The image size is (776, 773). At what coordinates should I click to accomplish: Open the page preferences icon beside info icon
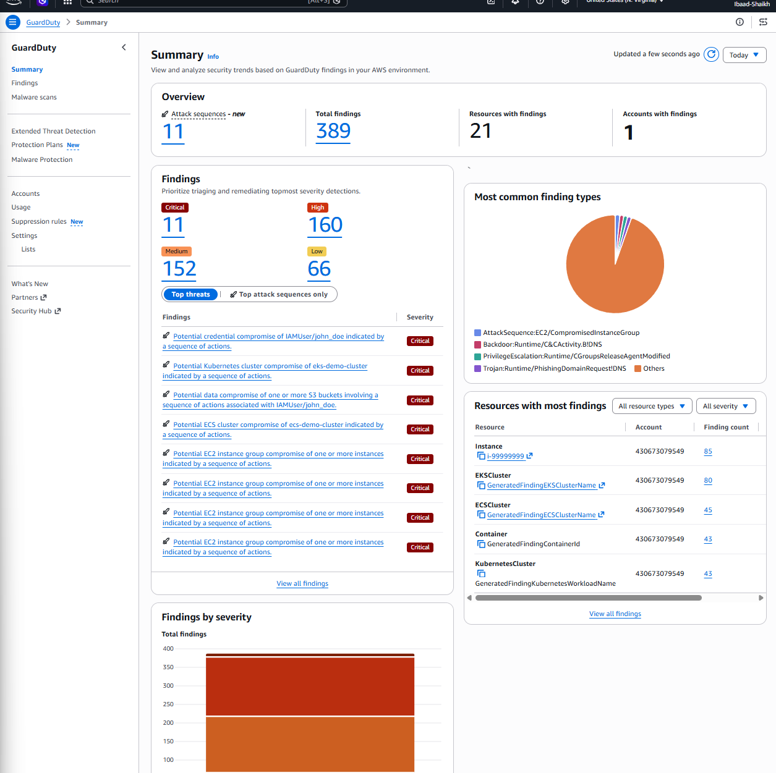point(764,22)
